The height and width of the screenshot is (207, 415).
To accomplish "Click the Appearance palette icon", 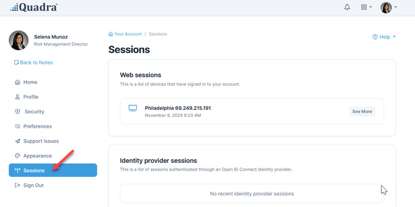I will point(18,156).
